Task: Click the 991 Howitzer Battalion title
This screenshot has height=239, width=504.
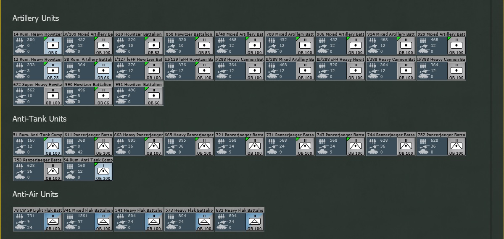Action: [139, 84]
